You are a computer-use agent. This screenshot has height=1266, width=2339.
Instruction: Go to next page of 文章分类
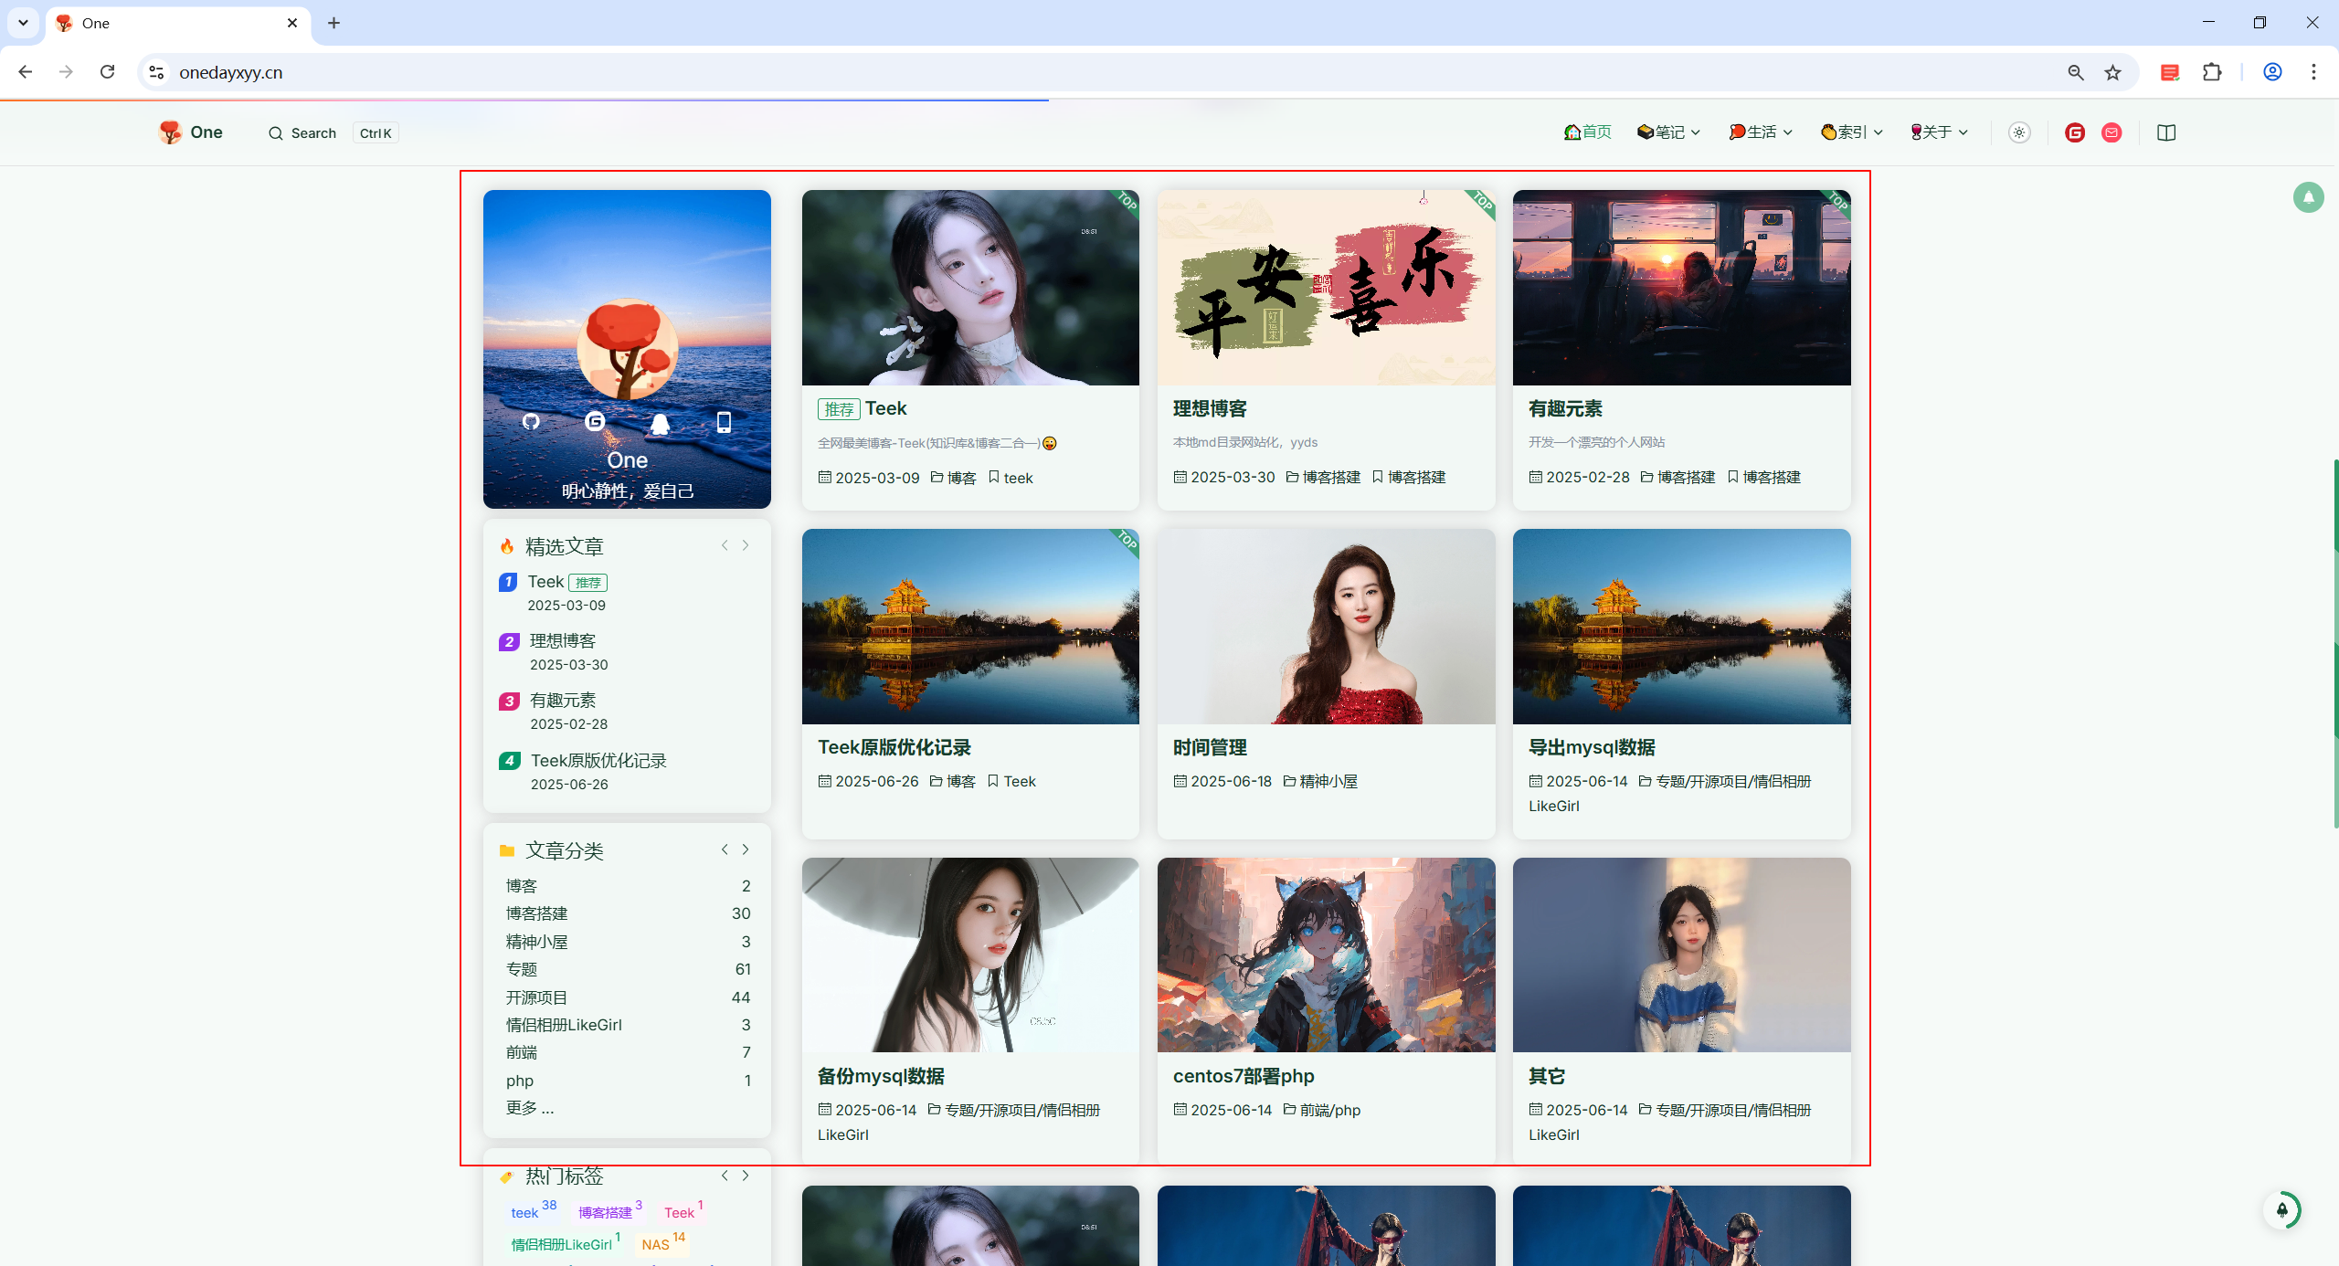coord(746,849)
